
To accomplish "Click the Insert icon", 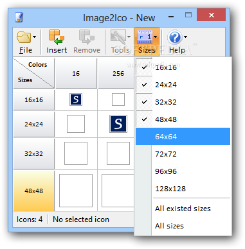I will pos(57,37).
